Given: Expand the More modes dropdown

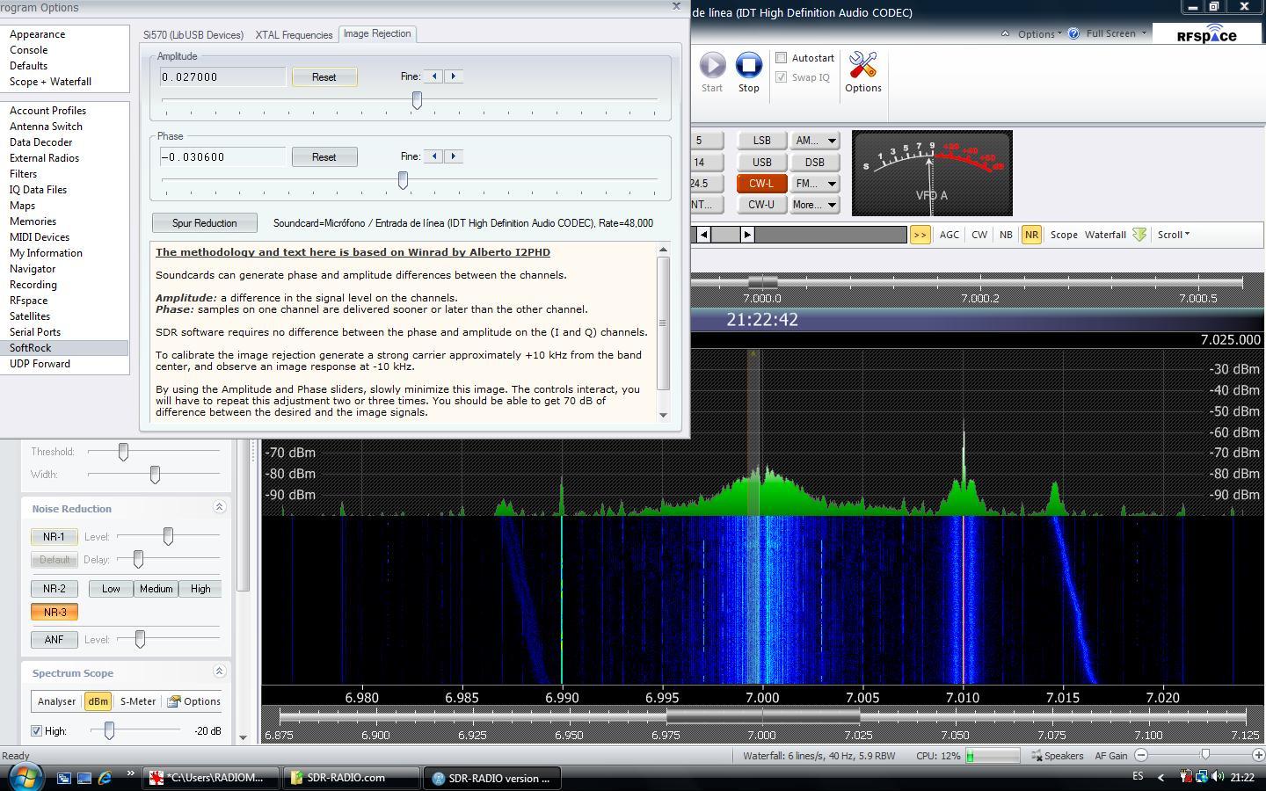Looking at the screenshot, I should (814, 204).
